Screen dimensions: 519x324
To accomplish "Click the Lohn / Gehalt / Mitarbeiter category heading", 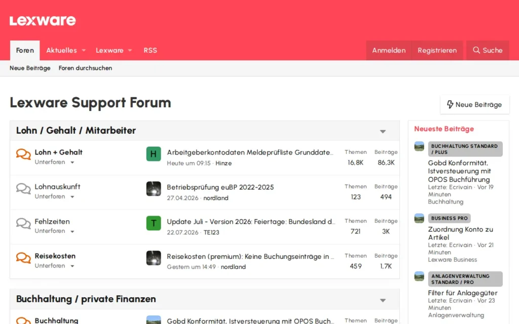I will (76, 130).
